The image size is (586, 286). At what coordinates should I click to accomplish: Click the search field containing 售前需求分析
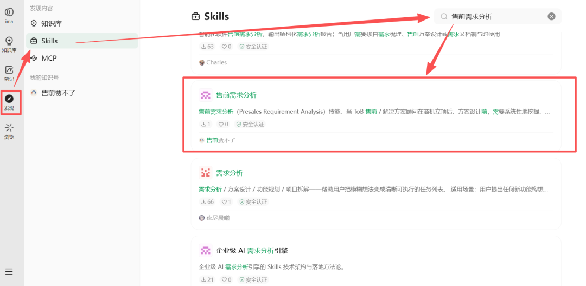point(498,16)
